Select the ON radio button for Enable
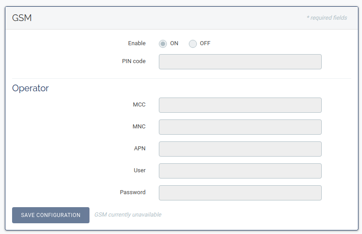Image resolution: width=362 pixels, height=234 pixels. [x=163, y=44]
